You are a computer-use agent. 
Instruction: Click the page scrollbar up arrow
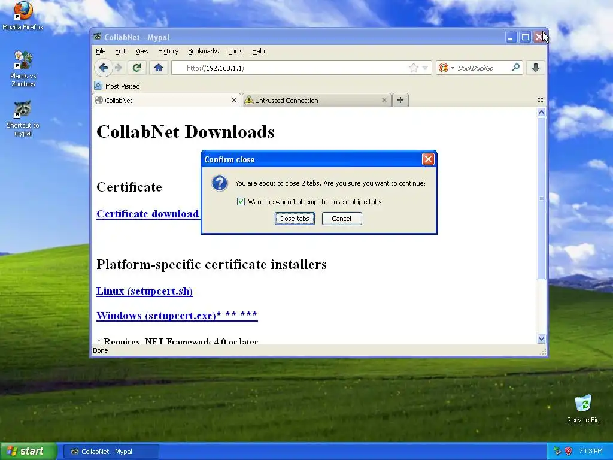tap(541, 113)
